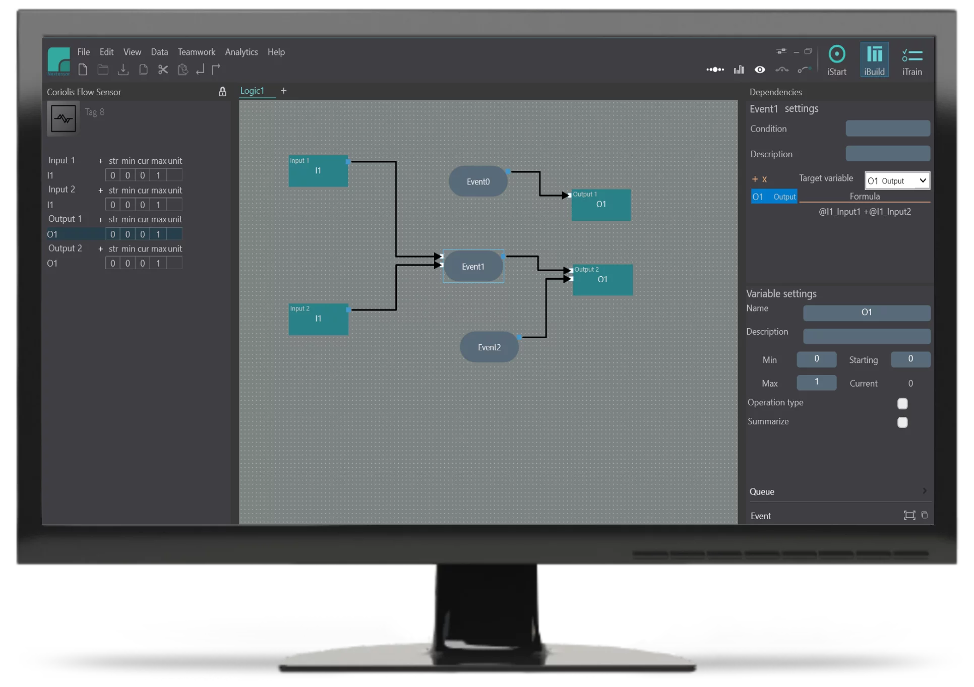Image resolution: width=974 pixels, height=687 pixels.
Task: Open the Analytics menu
Action: [x=241, y=52]
